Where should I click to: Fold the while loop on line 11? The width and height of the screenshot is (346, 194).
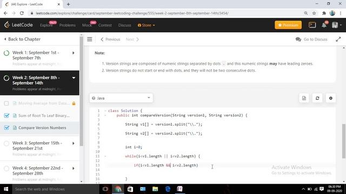(105, 156)
